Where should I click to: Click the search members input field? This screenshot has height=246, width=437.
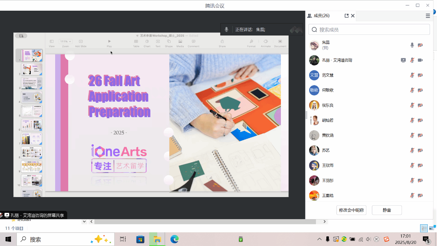(x=369, y=30)
